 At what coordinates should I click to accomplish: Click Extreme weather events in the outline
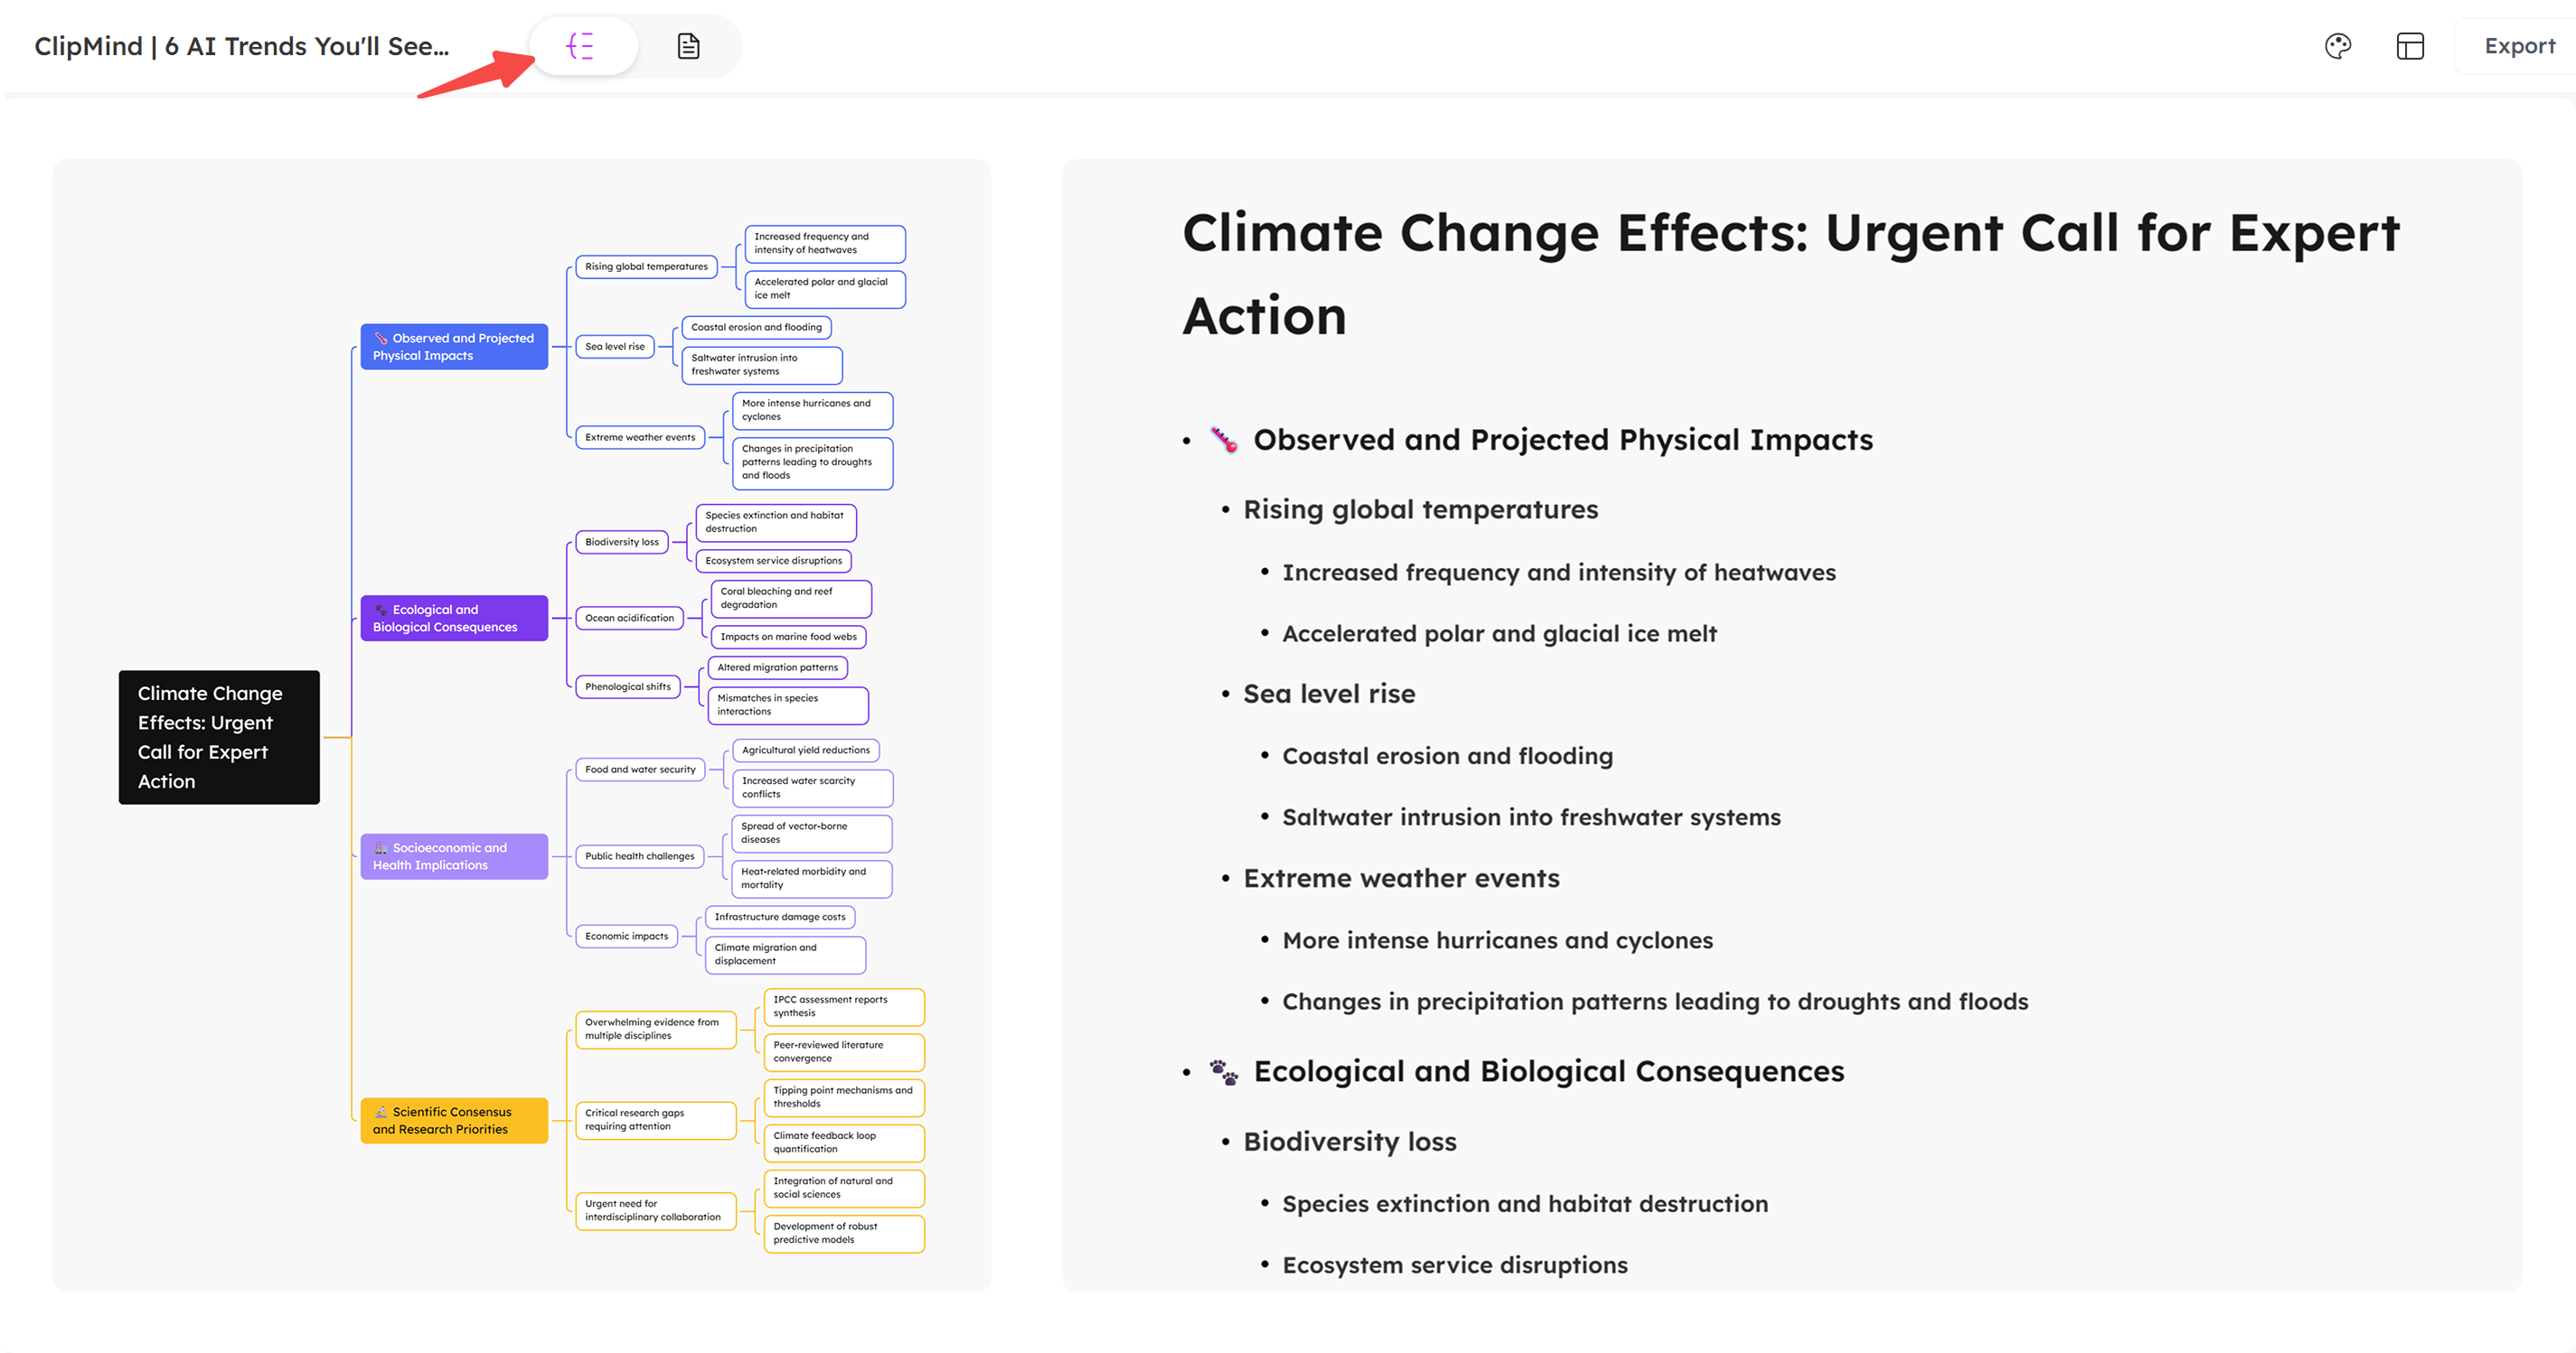click(1401, 878)
